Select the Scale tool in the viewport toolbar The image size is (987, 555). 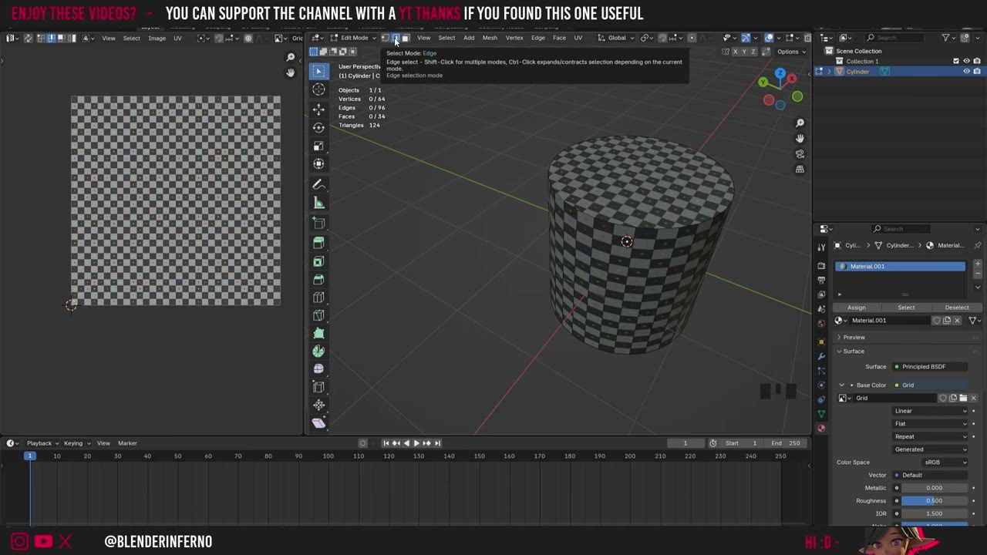[318, 146]
